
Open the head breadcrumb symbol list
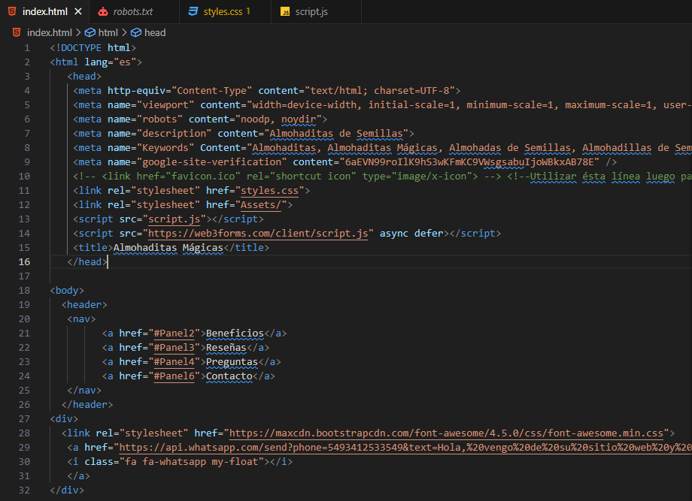(x=155, y=32)
